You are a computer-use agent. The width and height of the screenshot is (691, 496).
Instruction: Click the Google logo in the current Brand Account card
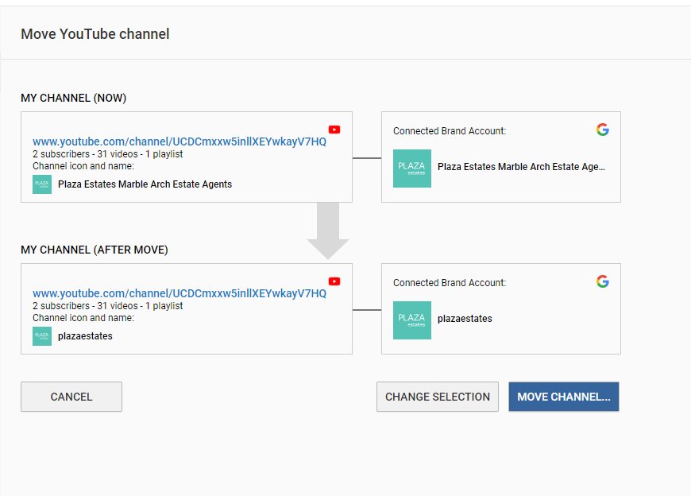[602, 130]
